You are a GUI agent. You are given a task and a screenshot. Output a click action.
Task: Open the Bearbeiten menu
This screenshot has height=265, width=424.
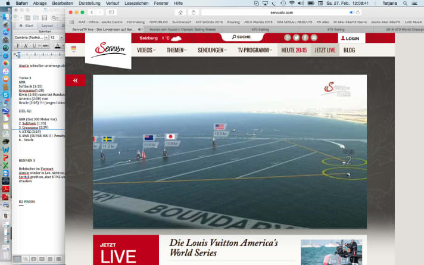click(63, 3)
